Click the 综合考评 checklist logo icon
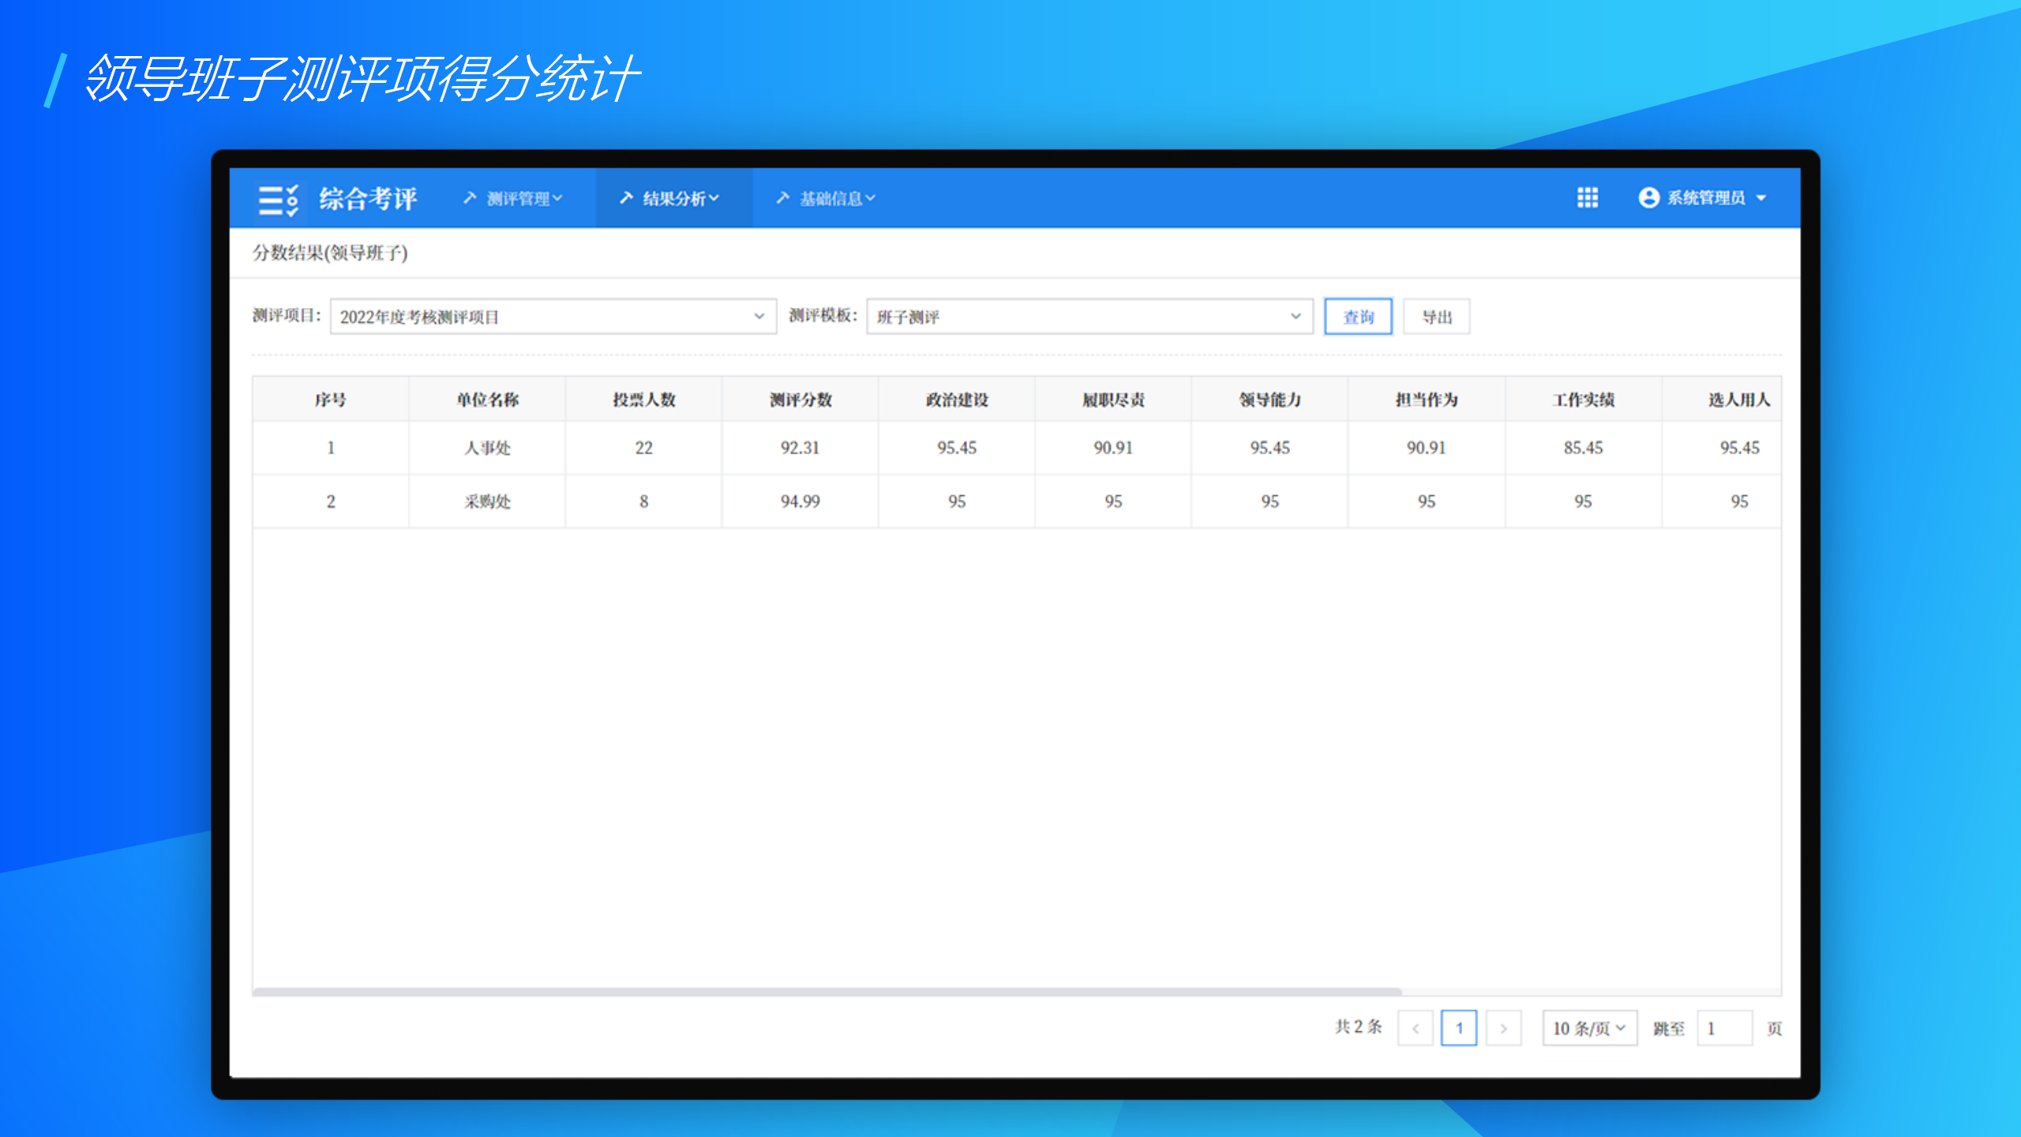Image resolution: width=2021 pixels, height=1137 pixels. coord(278,199)
